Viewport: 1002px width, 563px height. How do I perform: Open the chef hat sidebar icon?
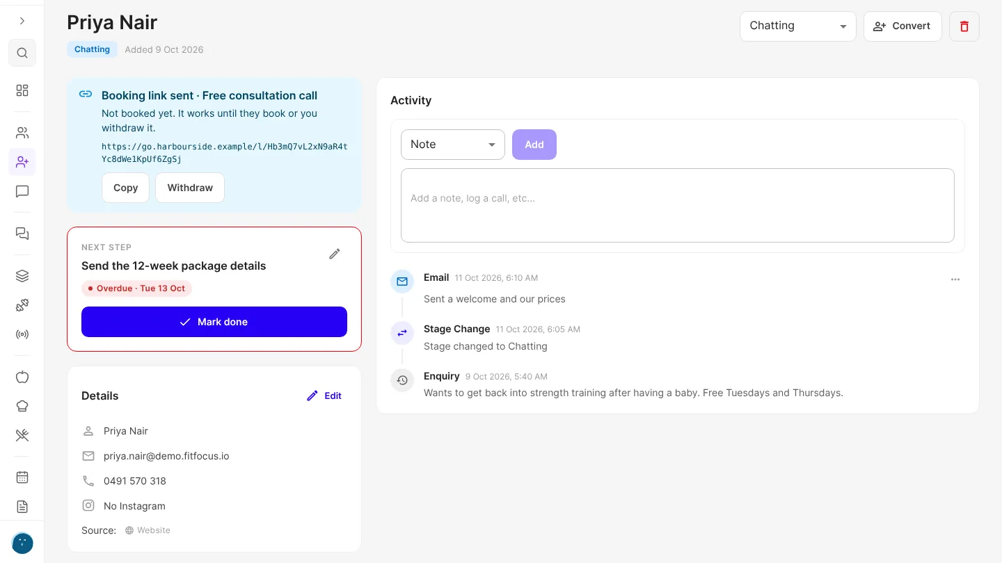tap(22, 406)
